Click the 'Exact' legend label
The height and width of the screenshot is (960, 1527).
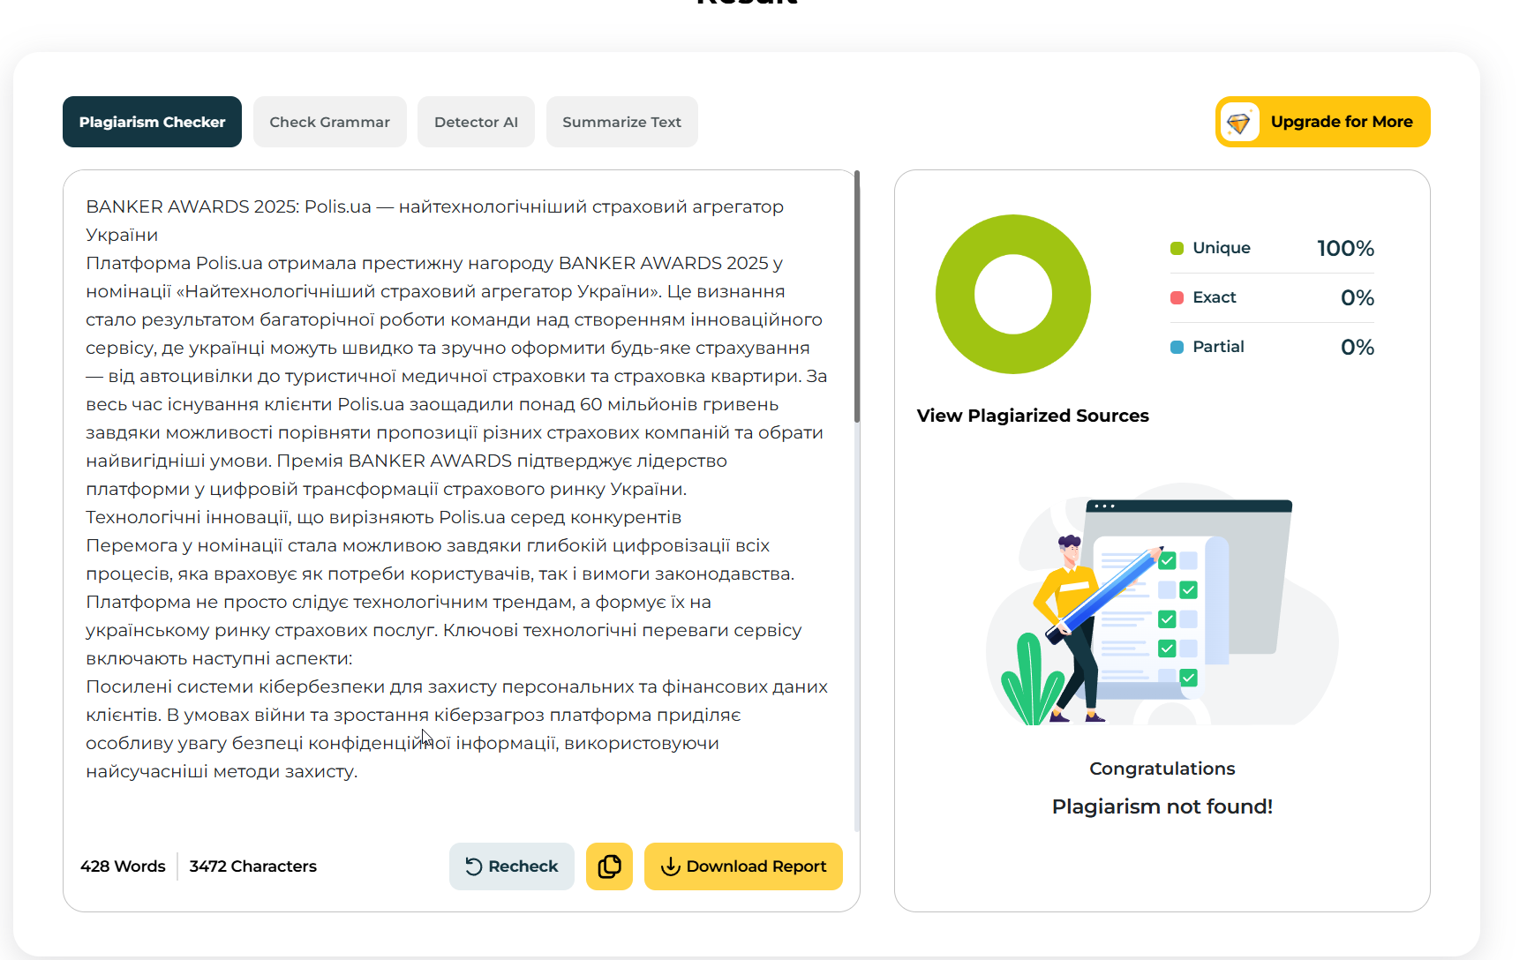coord(1215,297)
